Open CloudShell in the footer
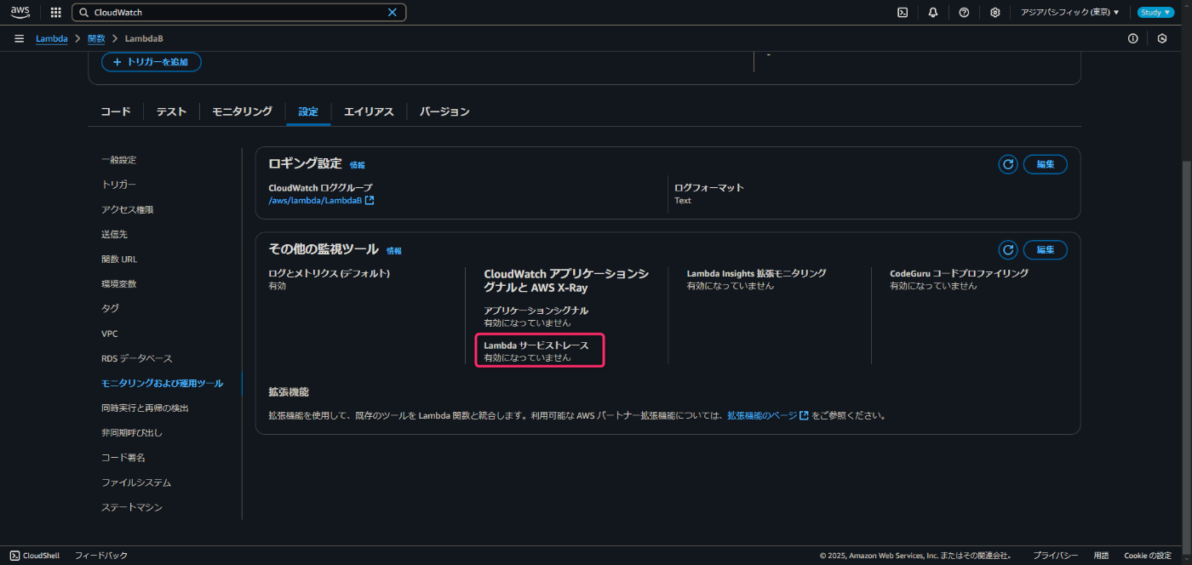1192x565 pixels. (x=35, y=556)
